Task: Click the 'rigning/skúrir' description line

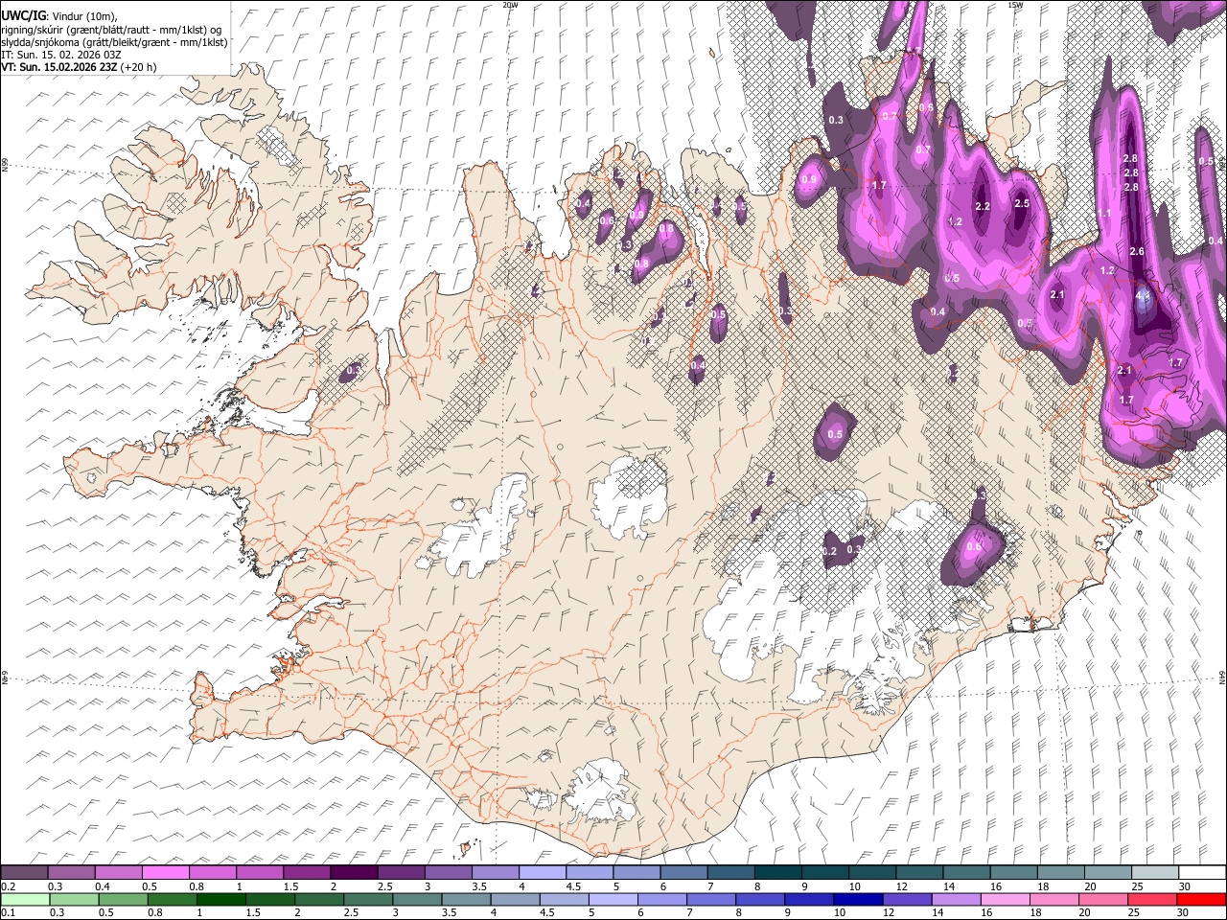Action: point(111,30)
